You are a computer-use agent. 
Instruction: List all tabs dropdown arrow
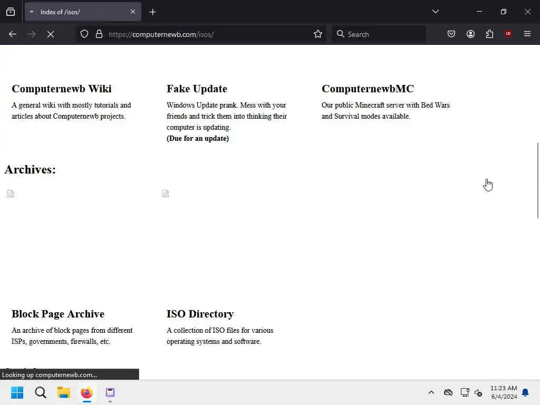click(x=435, y=12)
